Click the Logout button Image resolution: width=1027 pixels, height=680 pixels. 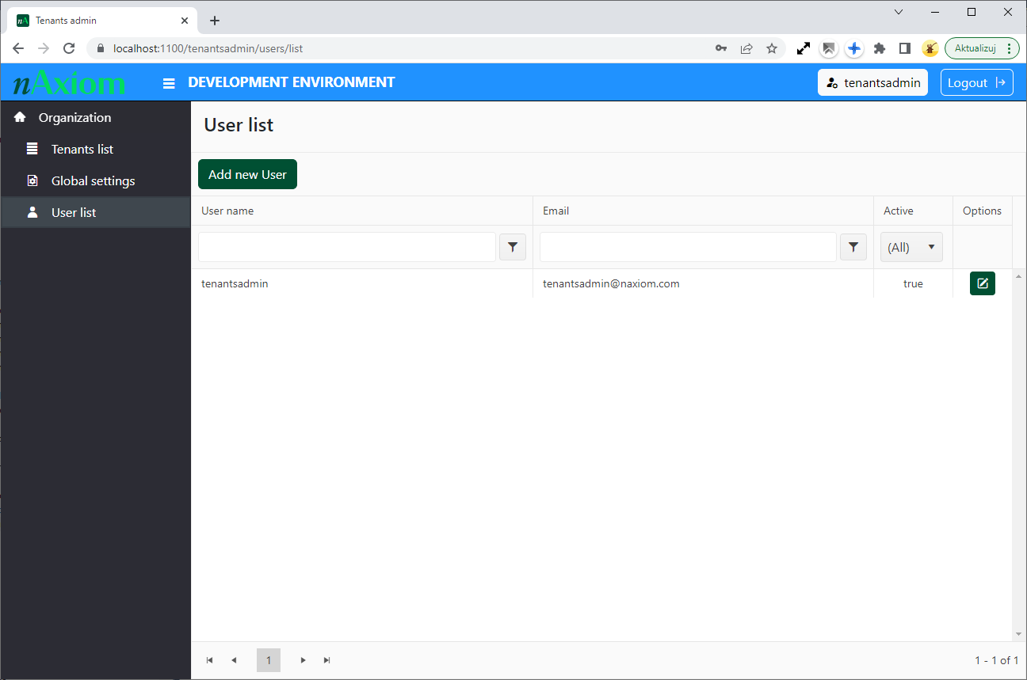976,82
